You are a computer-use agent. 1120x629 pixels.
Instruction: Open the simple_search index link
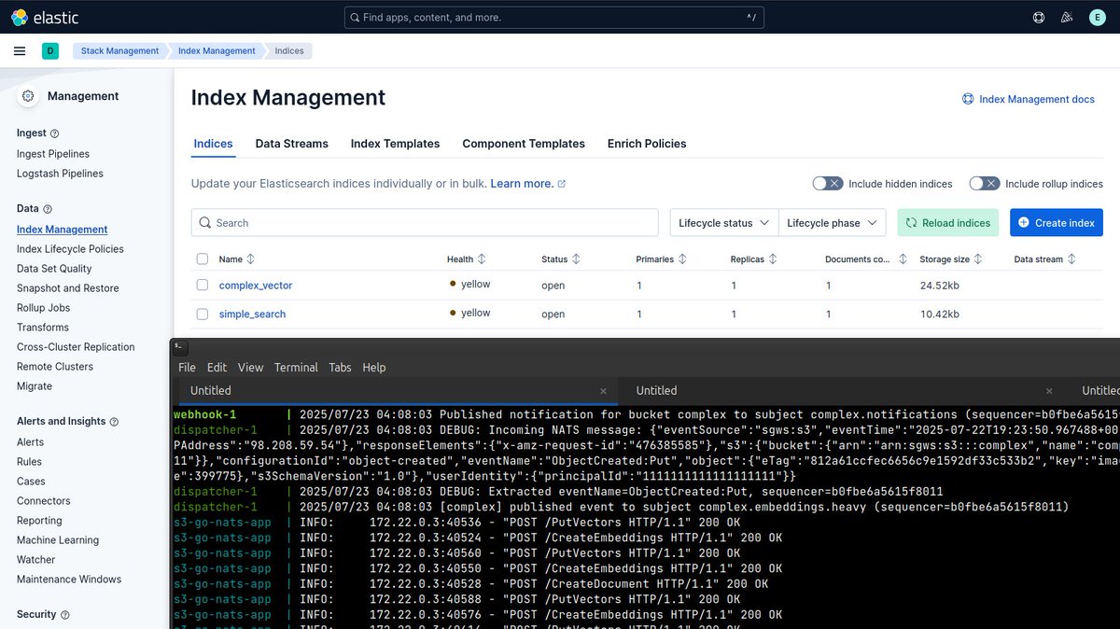click(252, 314)
